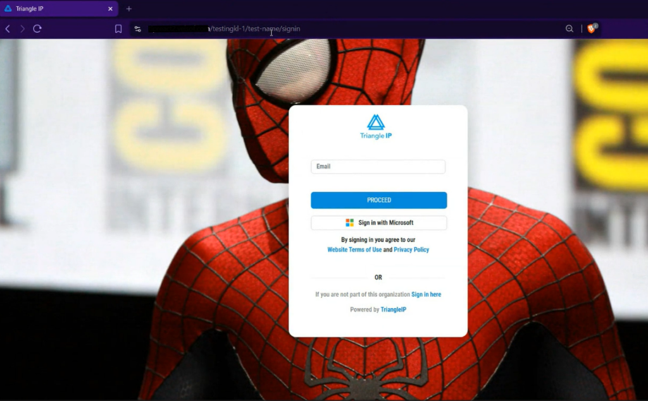This screenshot has width=648, height=401.
Task: Reload the sign-in page
Action: [x=37, y=29]
